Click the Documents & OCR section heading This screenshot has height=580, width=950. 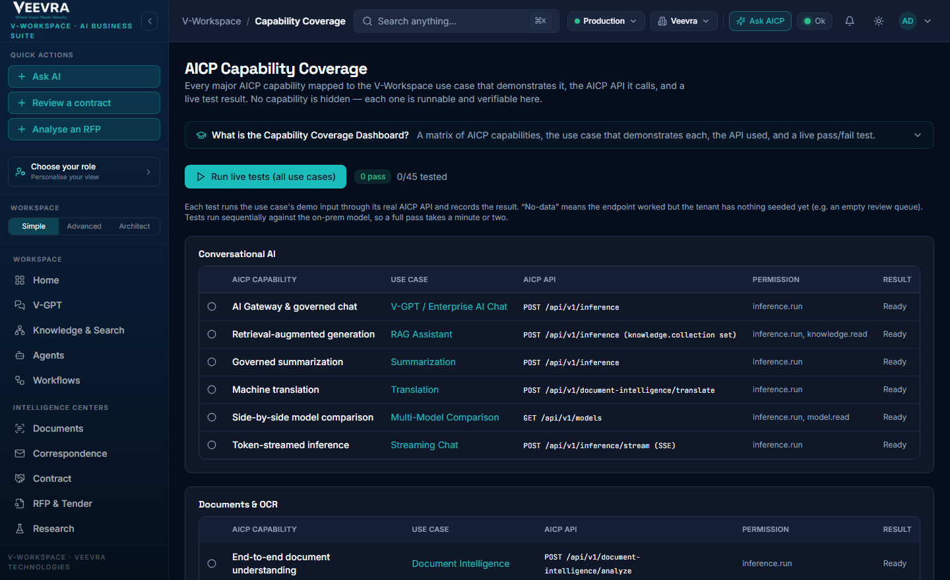click(238, 504)
